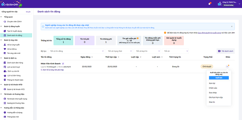
Task: Click the Tạo tin tuyển dụng sidebar icon
Action: [x=5, y=31]
